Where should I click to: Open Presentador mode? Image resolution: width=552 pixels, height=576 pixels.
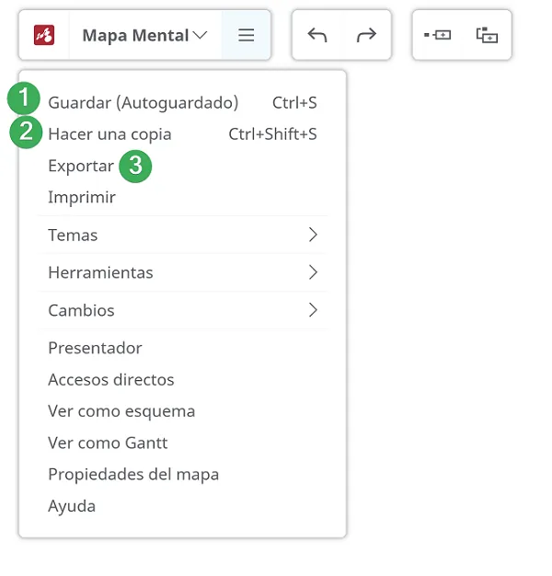coord(182,348)
